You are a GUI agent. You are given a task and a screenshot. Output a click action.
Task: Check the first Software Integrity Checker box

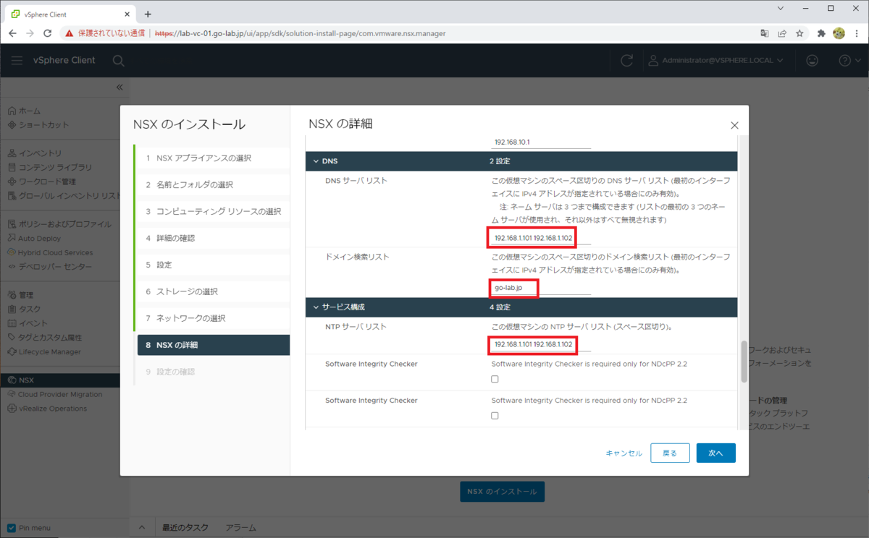click(x=495, y=379)
